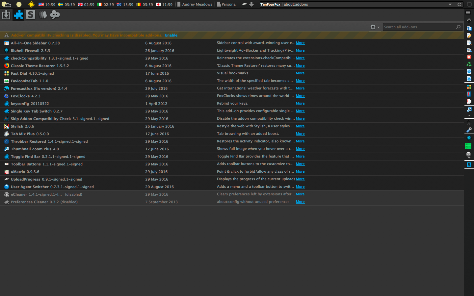Image resolution: width=474 pixels, height=296 pixels.
Task: Click the blue up-chevrons sidebar icon
Action: (x=469, y=71)
